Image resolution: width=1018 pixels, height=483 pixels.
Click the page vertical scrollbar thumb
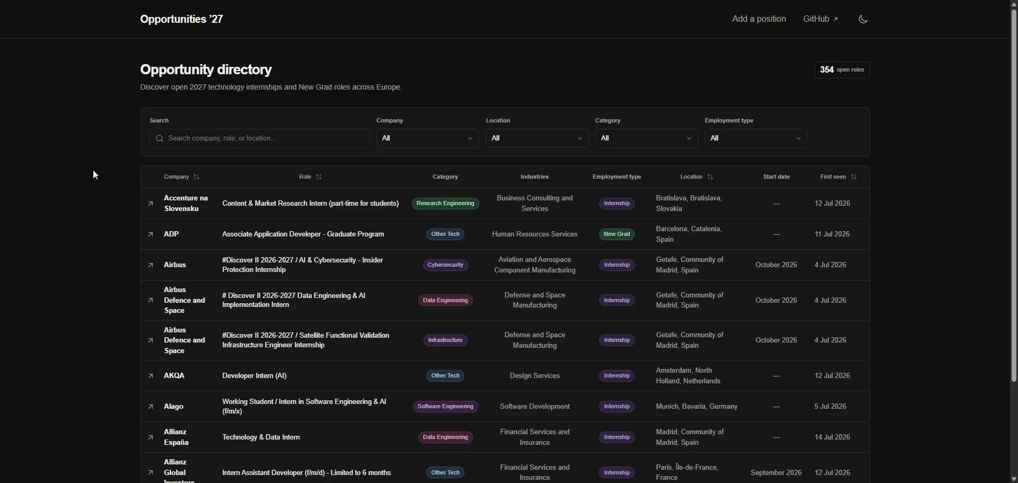click(x=1014, y=194)
